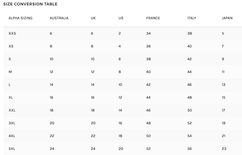This screenshot has height=155, width=242.
Task: Select the FRANCE column header
Action: point(153,18)
